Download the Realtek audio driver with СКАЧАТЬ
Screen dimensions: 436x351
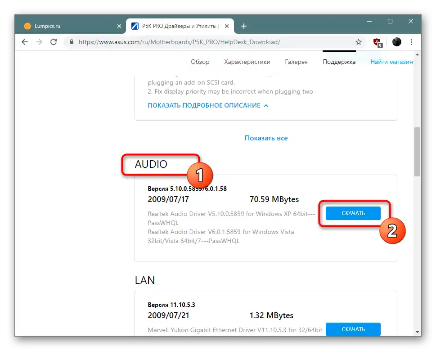(353, 213)
